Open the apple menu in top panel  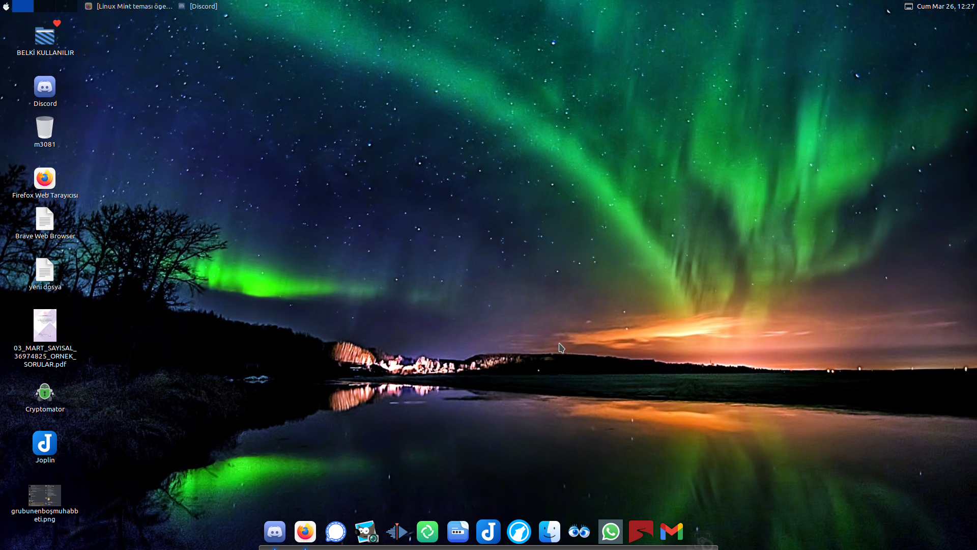pyautogui.click(x=6, y=6)
